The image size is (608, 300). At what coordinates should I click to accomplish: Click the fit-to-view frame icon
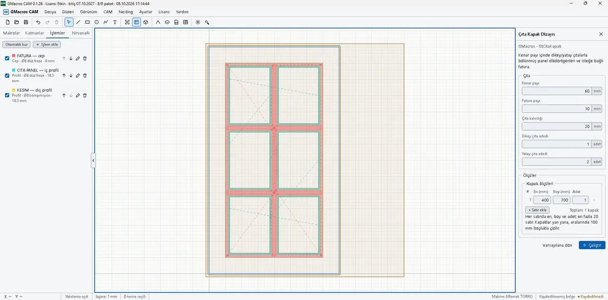tap(127, 22)
